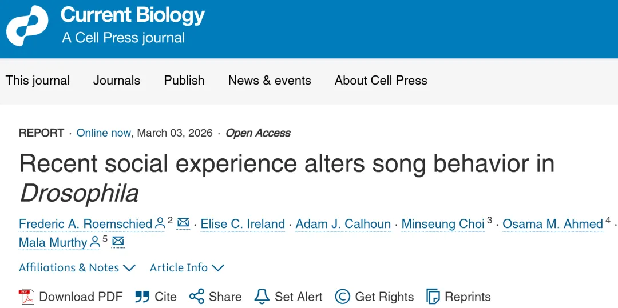Click the Reprints icon
The height and width of the screenshot is (308, 618).
click(433, 297)
